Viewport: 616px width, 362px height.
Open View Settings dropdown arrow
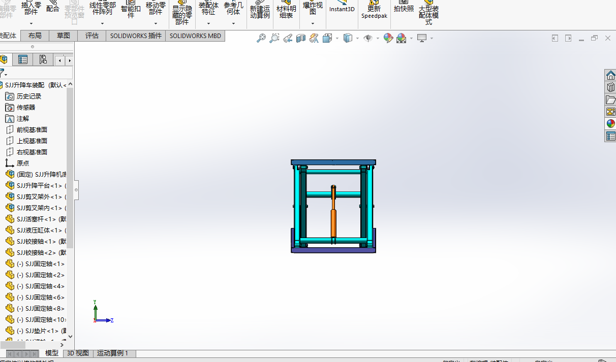click(432, 39)
